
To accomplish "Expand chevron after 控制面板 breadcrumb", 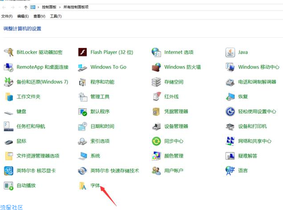I will (60, 7).
